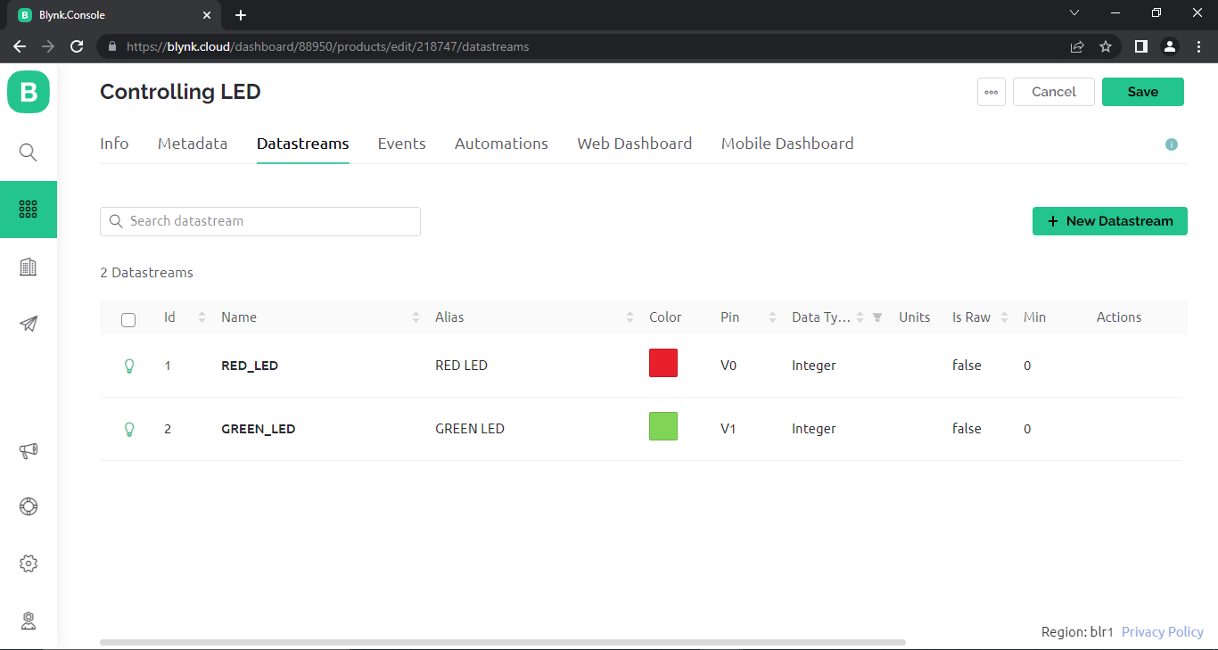Open the settings gear in sidebar
Image resolution: width=1218 pixels, height=650 pixels.
click(29, 564)
